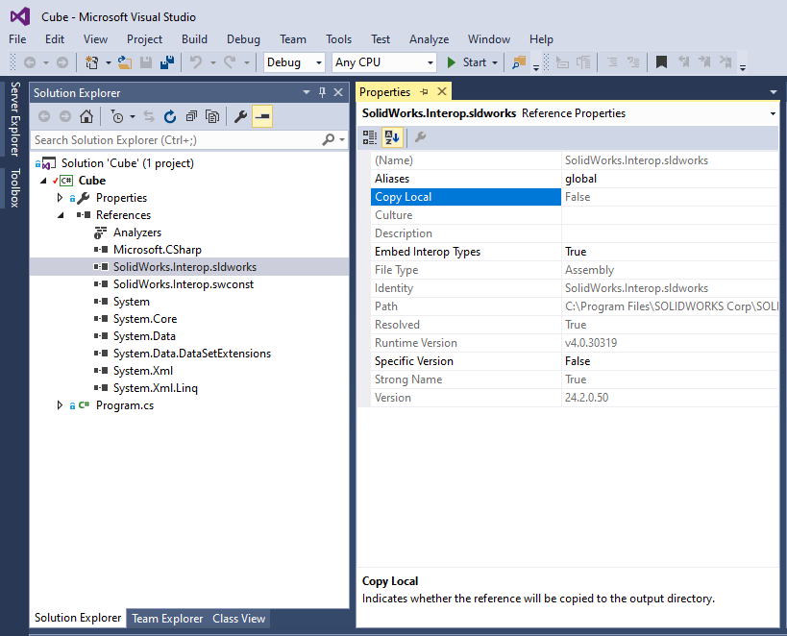Expand the Properties node in the tree
This screenshot has width=787, height=636.
coord(60,198)
